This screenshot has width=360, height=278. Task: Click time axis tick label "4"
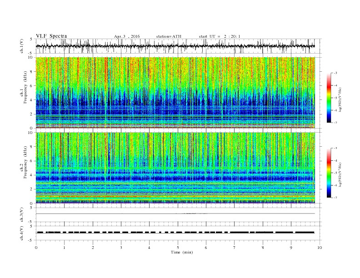coord(150,248)
